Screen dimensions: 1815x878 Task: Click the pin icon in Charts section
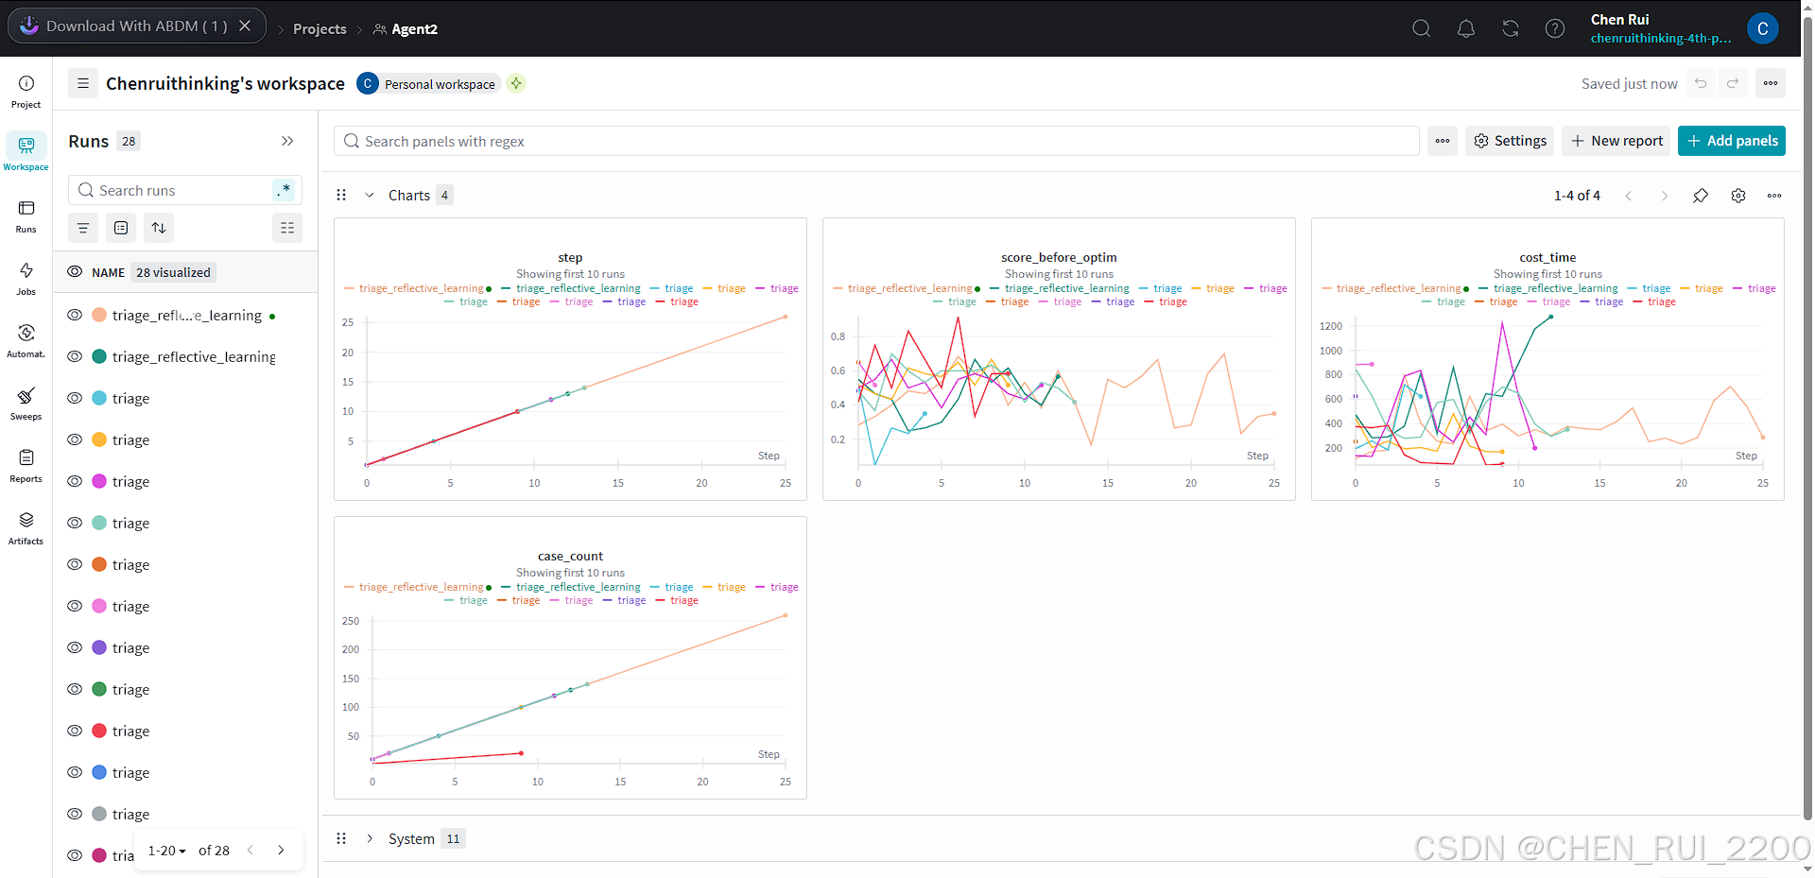pyautogui.click(x=1701, y=196)
